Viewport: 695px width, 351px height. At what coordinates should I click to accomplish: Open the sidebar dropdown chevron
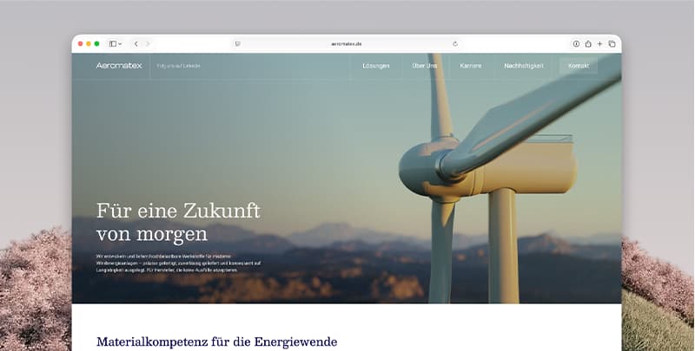[x=120, y=43]
